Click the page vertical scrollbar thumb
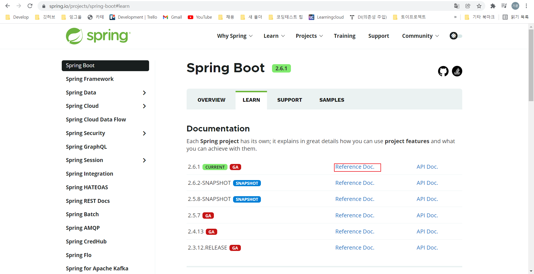Image resolution: width=534 pixels, height=274 pixels. pos(531,65)
